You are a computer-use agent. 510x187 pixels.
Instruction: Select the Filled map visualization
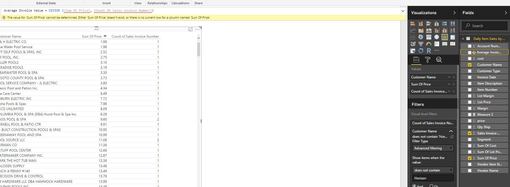(413, 44)
